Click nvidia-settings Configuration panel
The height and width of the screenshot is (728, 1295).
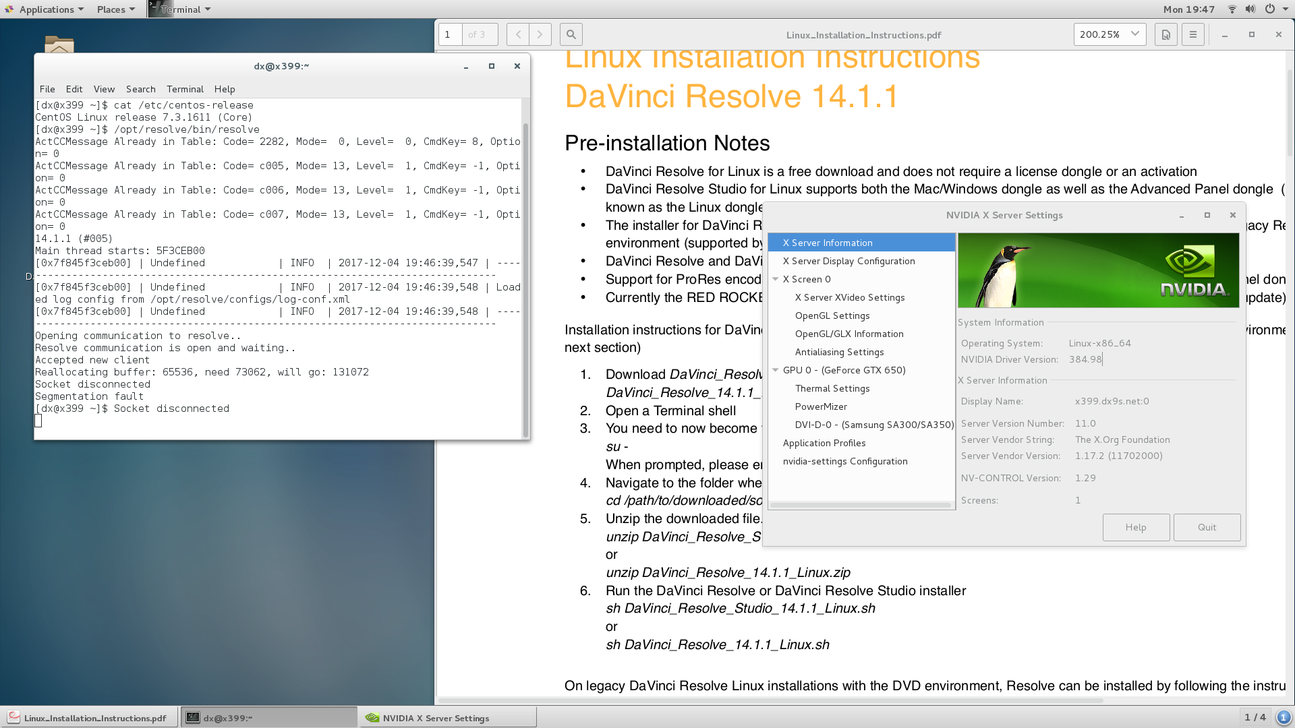(x=844, y=460)
